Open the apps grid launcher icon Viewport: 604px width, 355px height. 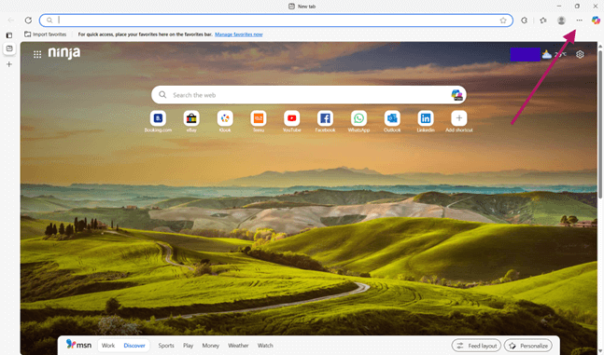[x=37, y=54]
